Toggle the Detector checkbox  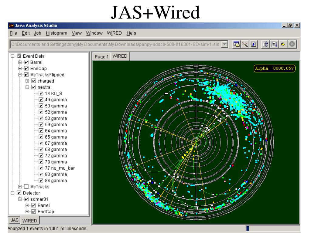(19, 193)
